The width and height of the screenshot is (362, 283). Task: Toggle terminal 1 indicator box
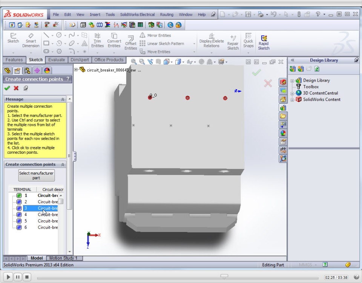point(19,196)
